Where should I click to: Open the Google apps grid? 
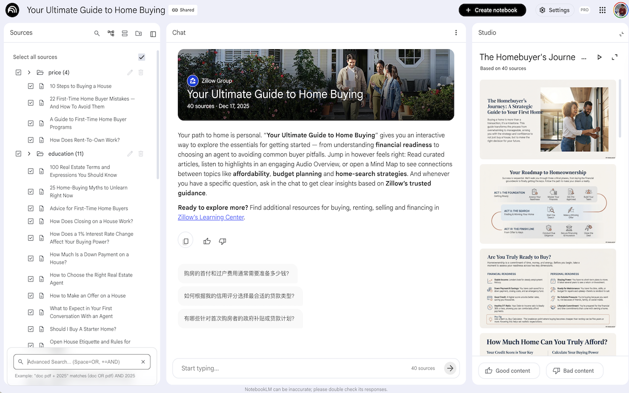pos(602,10)
